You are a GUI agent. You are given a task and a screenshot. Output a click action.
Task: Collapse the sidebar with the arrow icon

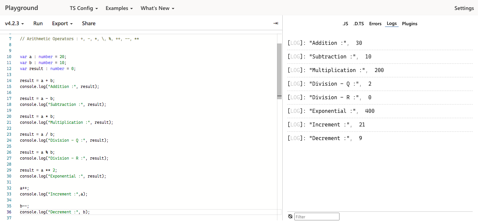click(275, 23)
